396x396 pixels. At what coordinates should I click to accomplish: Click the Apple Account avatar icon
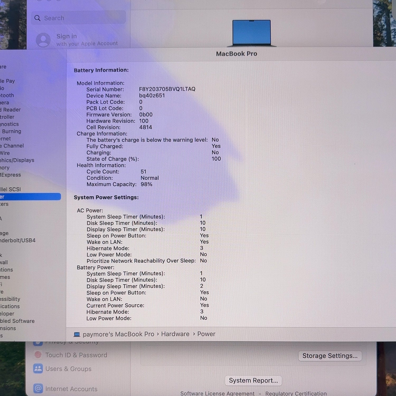pos(43,40)
